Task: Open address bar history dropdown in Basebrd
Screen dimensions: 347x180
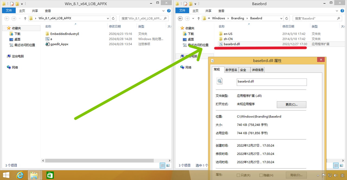Action: click(281, 18)
